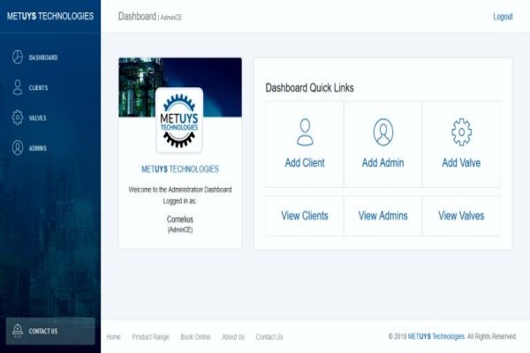Screen dimensions: 530x353
Task: Click the Dashboard Quick Links heading
Action: pos(310,88)
